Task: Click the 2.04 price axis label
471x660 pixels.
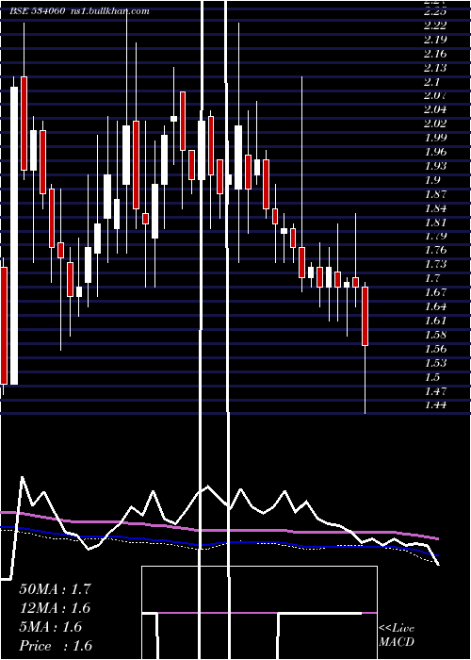Action: (x=435, y=109)
